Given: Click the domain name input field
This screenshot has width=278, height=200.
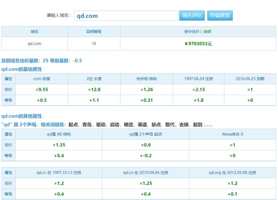Looking at the screenshot, I should 126,16.
